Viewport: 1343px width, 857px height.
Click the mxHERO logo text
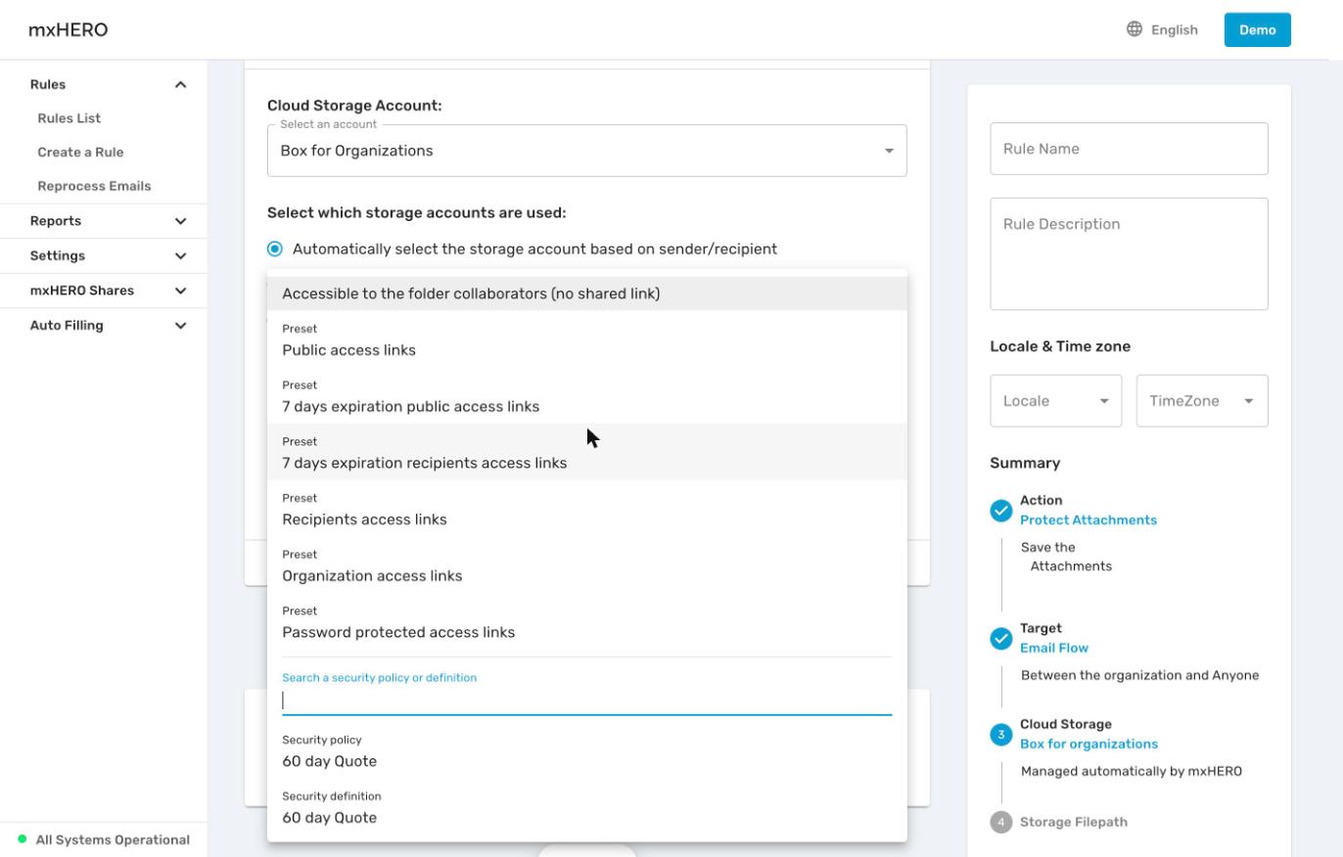point(69,30)
